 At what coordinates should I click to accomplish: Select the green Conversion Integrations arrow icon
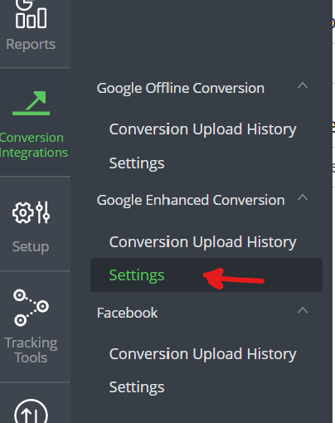(32, 103)
